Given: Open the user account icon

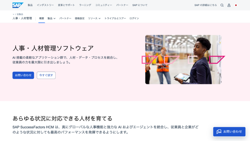Looking at the screenshot, I should tap(229, 5).
